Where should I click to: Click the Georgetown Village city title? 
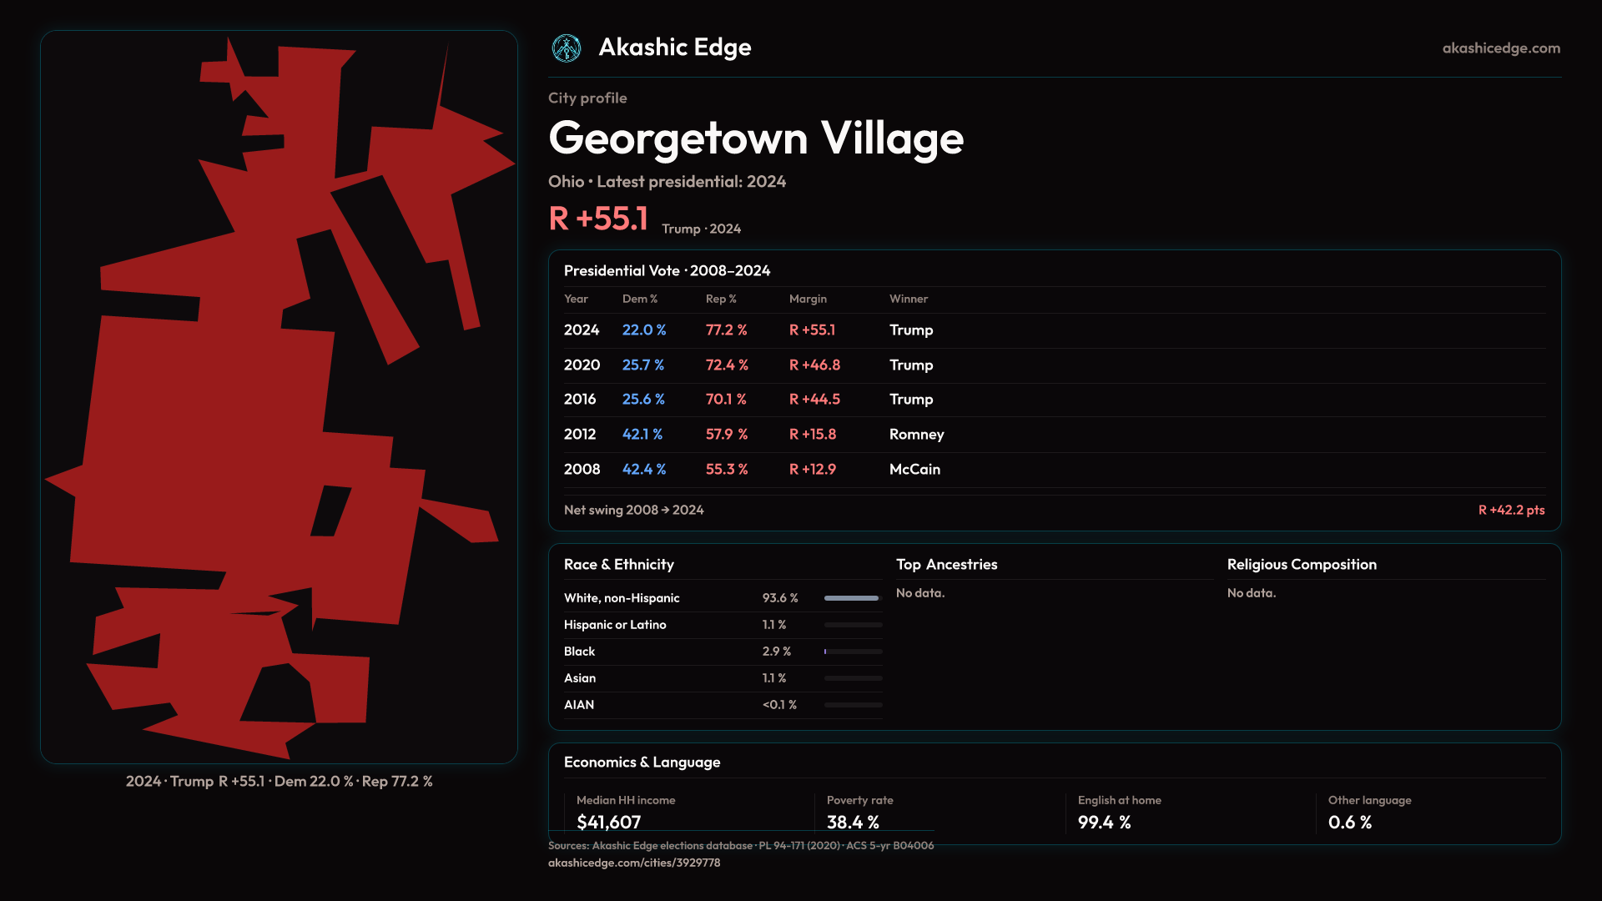pos(755,138)
